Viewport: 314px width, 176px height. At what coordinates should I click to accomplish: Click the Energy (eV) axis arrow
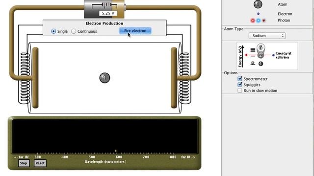pos(242,57)
